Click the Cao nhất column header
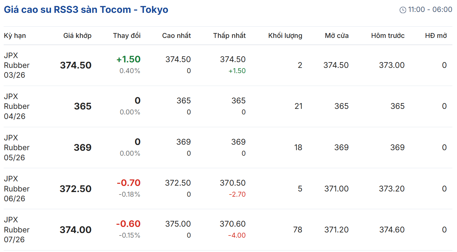Viewport: 457px width, 252px height. (x=176, y=36)
